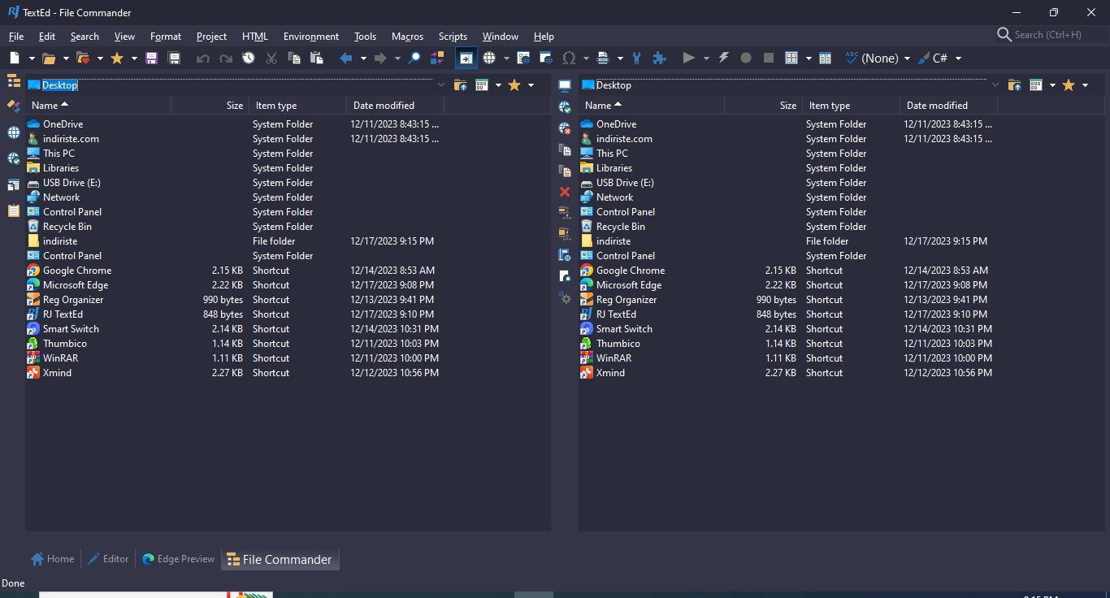
Task: Switch to the Editor tab
Action: click(x=108, y=559)
